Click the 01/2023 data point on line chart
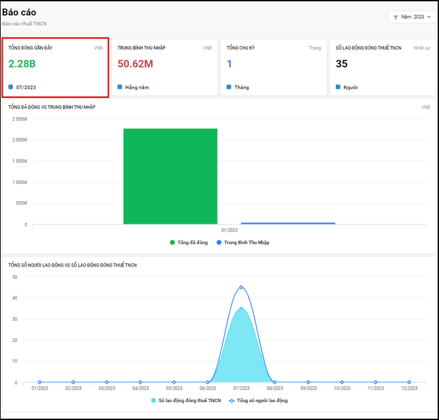Screen dimensions: 439x420 pos(40,382)
